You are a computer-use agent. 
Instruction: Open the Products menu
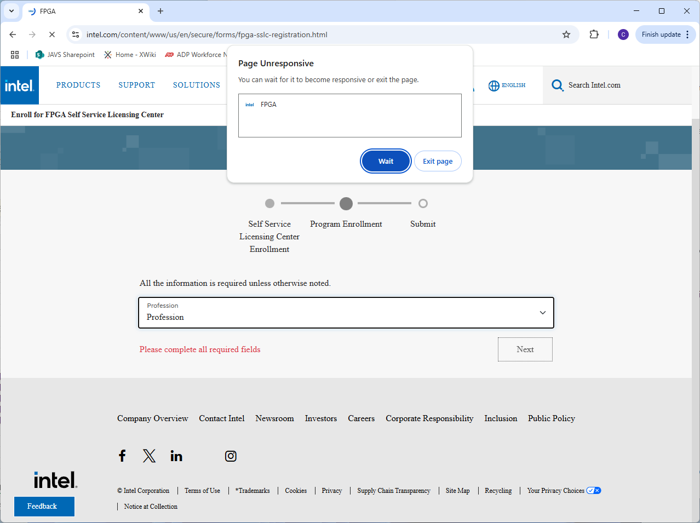pyautogui.click(x=78, y=85)
